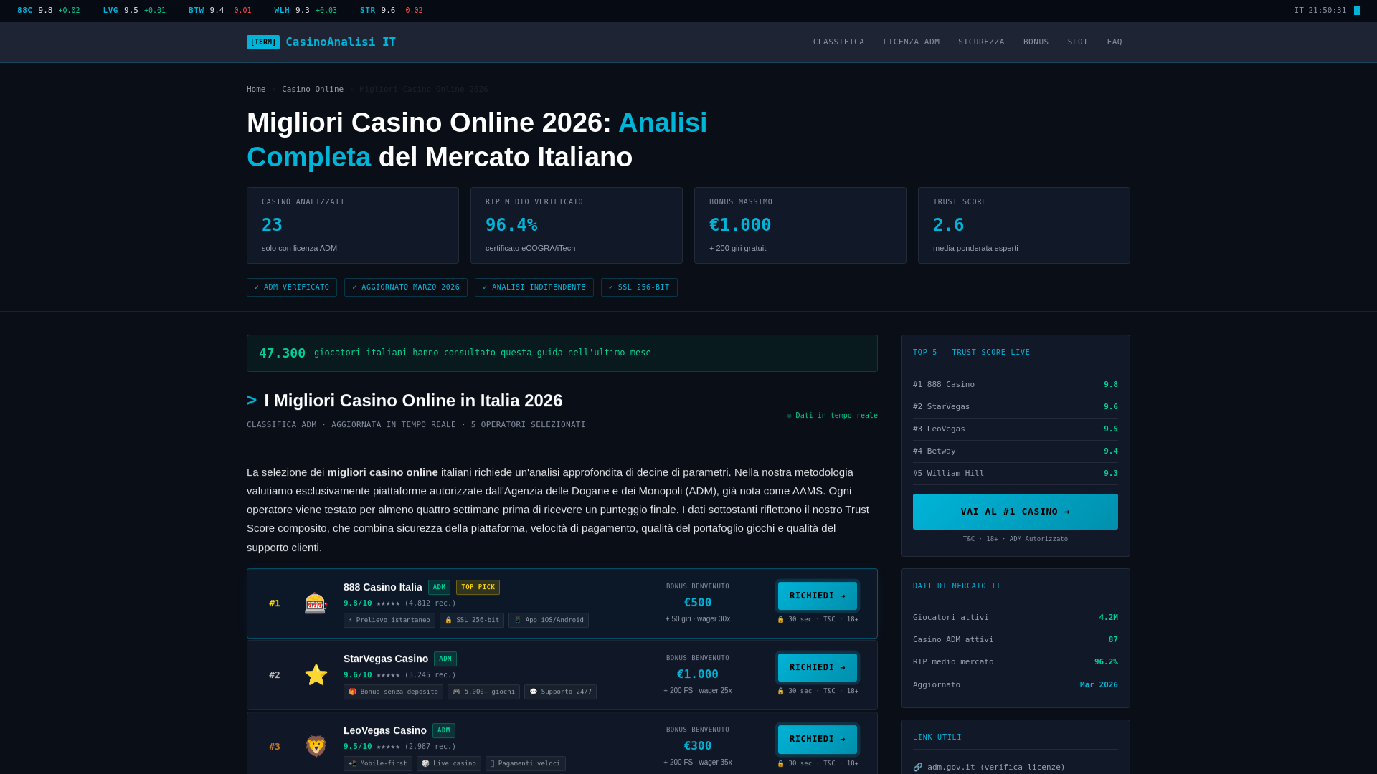Click RTP medio mercato row
The width and height of the screenshot is (1377, 774).
coord(1015,662)
